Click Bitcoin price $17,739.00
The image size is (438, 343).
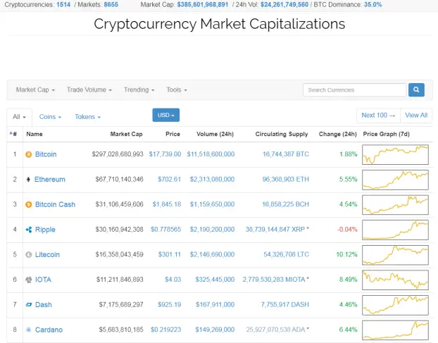pos(165,154)
